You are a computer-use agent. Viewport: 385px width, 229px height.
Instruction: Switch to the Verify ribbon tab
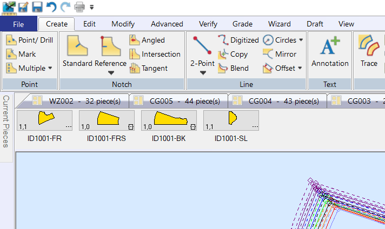click(x=208, y=24)
